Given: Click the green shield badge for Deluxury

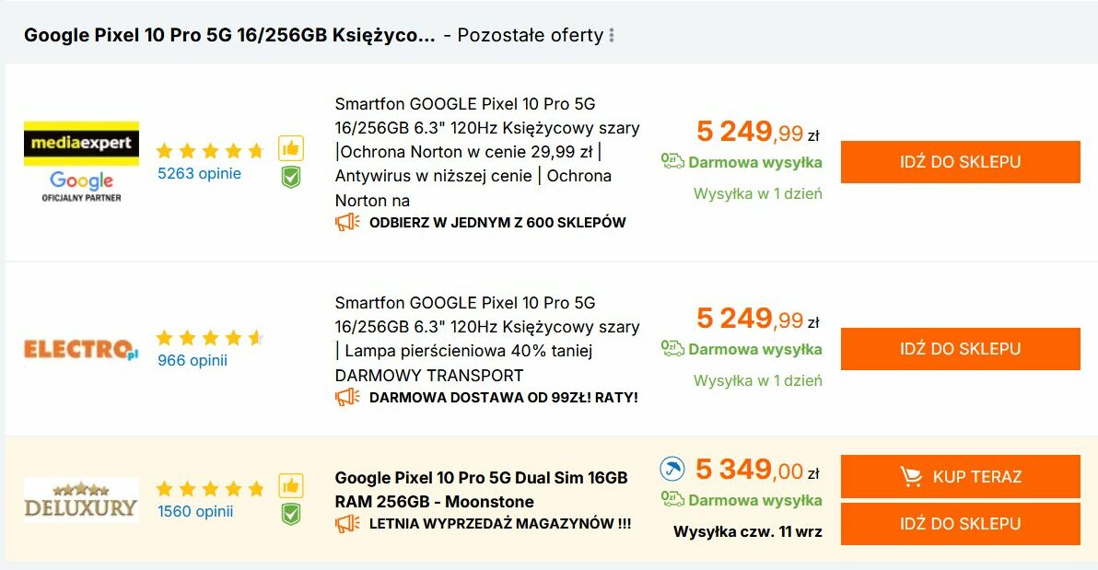Looking at the screenshot, I should 291,514.
